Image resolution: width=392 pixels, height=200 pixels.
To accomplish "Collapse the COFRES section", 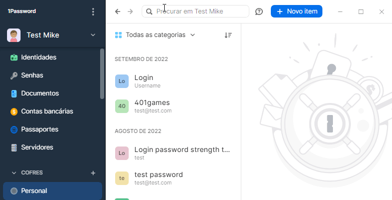I will click(14, 173).
